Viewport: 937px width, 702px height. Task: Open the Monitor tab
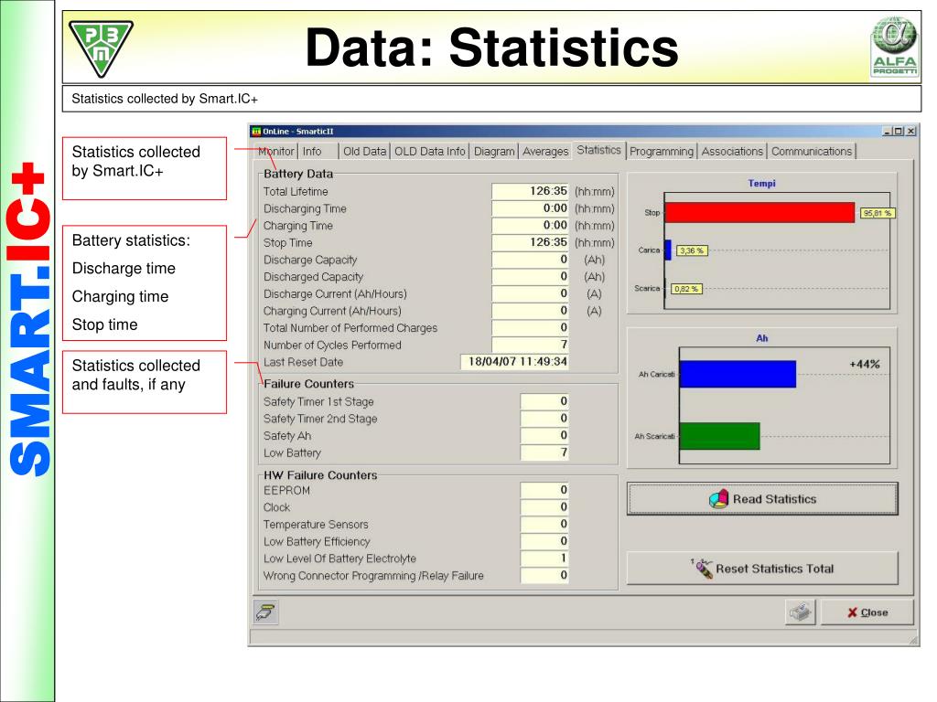click(276, 152)
